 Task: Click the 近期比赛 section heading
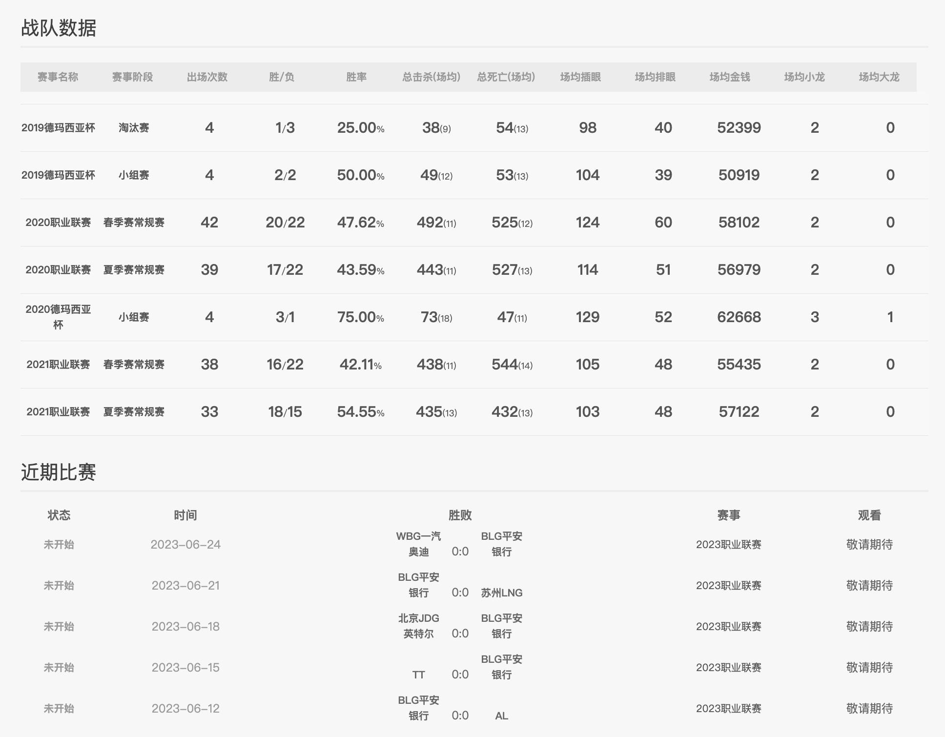59,472
